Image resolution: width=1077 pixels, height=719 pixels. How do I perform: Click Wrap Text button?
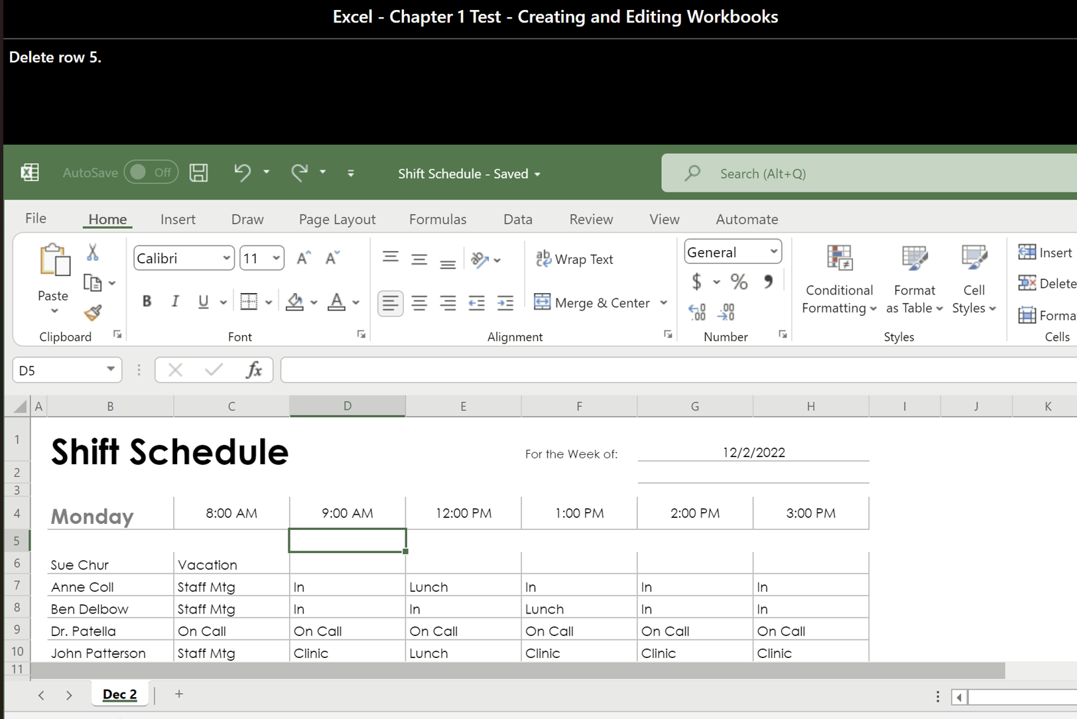tap(574, 259)
